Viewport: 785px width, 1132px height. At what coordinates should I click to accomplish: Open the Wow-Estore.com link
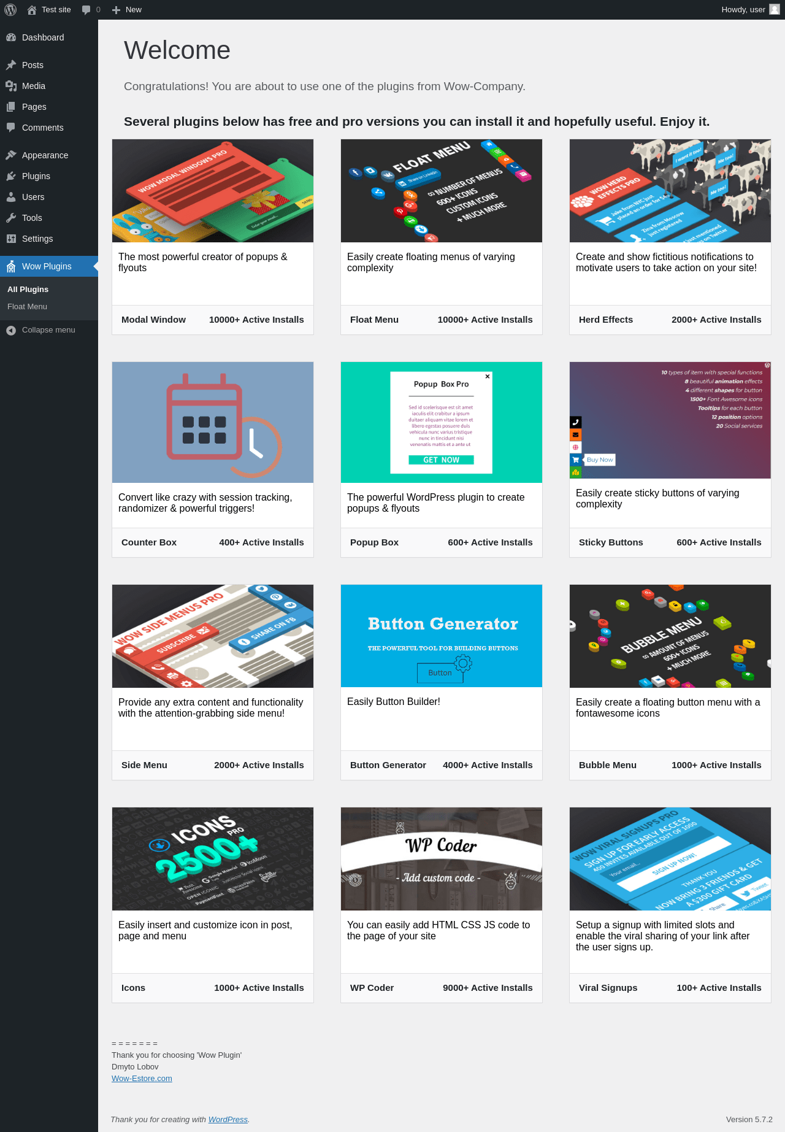(x=142, y=1079)
